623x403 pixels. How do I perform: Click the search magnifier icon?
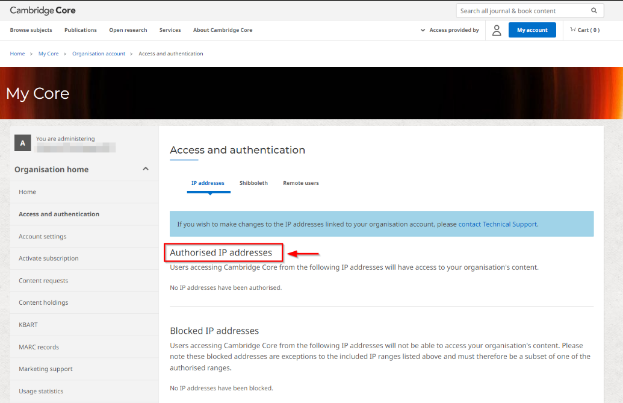pyautogui.click(x=594, y=11)
